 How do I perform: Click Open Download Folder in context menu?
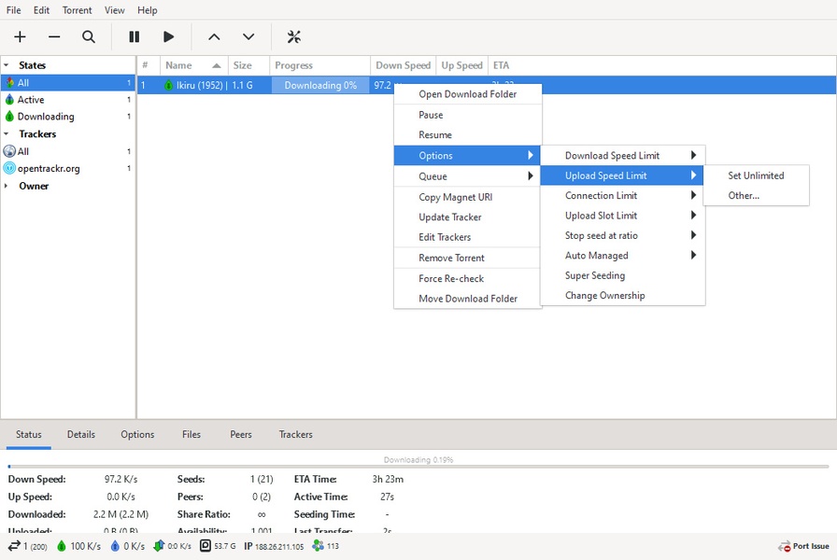(x=467, y=94)
